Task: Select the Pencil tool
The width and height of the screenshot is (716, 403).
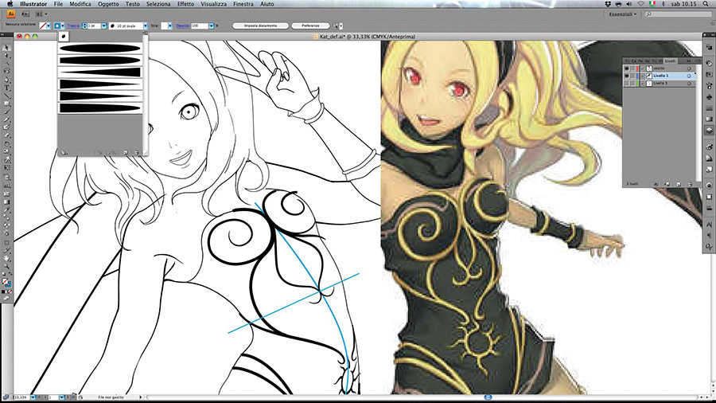Action: pyautogui.click(x=6, y=119)
